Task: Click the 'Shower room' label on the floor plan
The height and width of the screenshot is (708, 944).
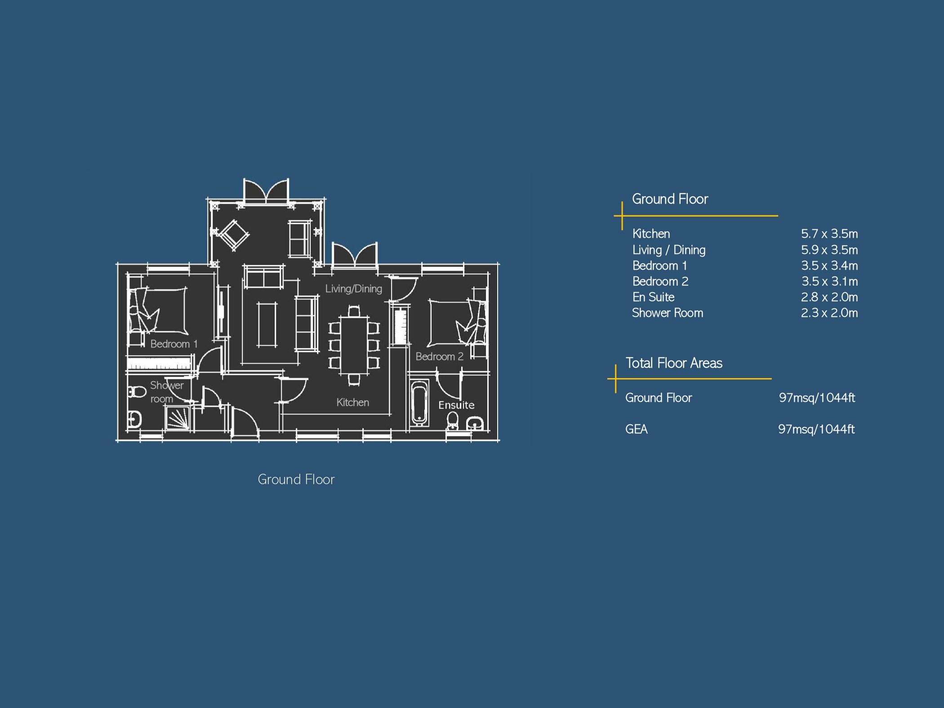Action: 167,392
